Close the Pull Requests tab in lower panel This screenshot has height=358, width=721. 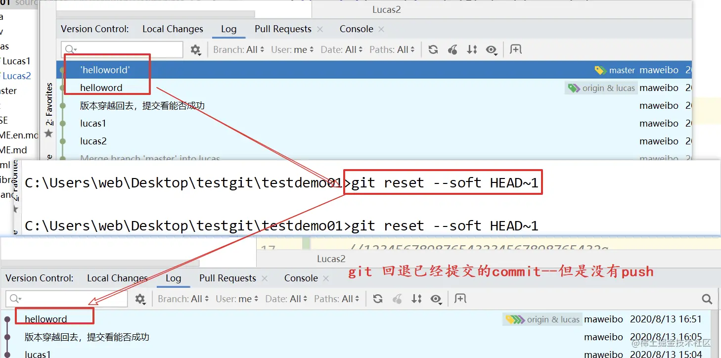(265, 278)
